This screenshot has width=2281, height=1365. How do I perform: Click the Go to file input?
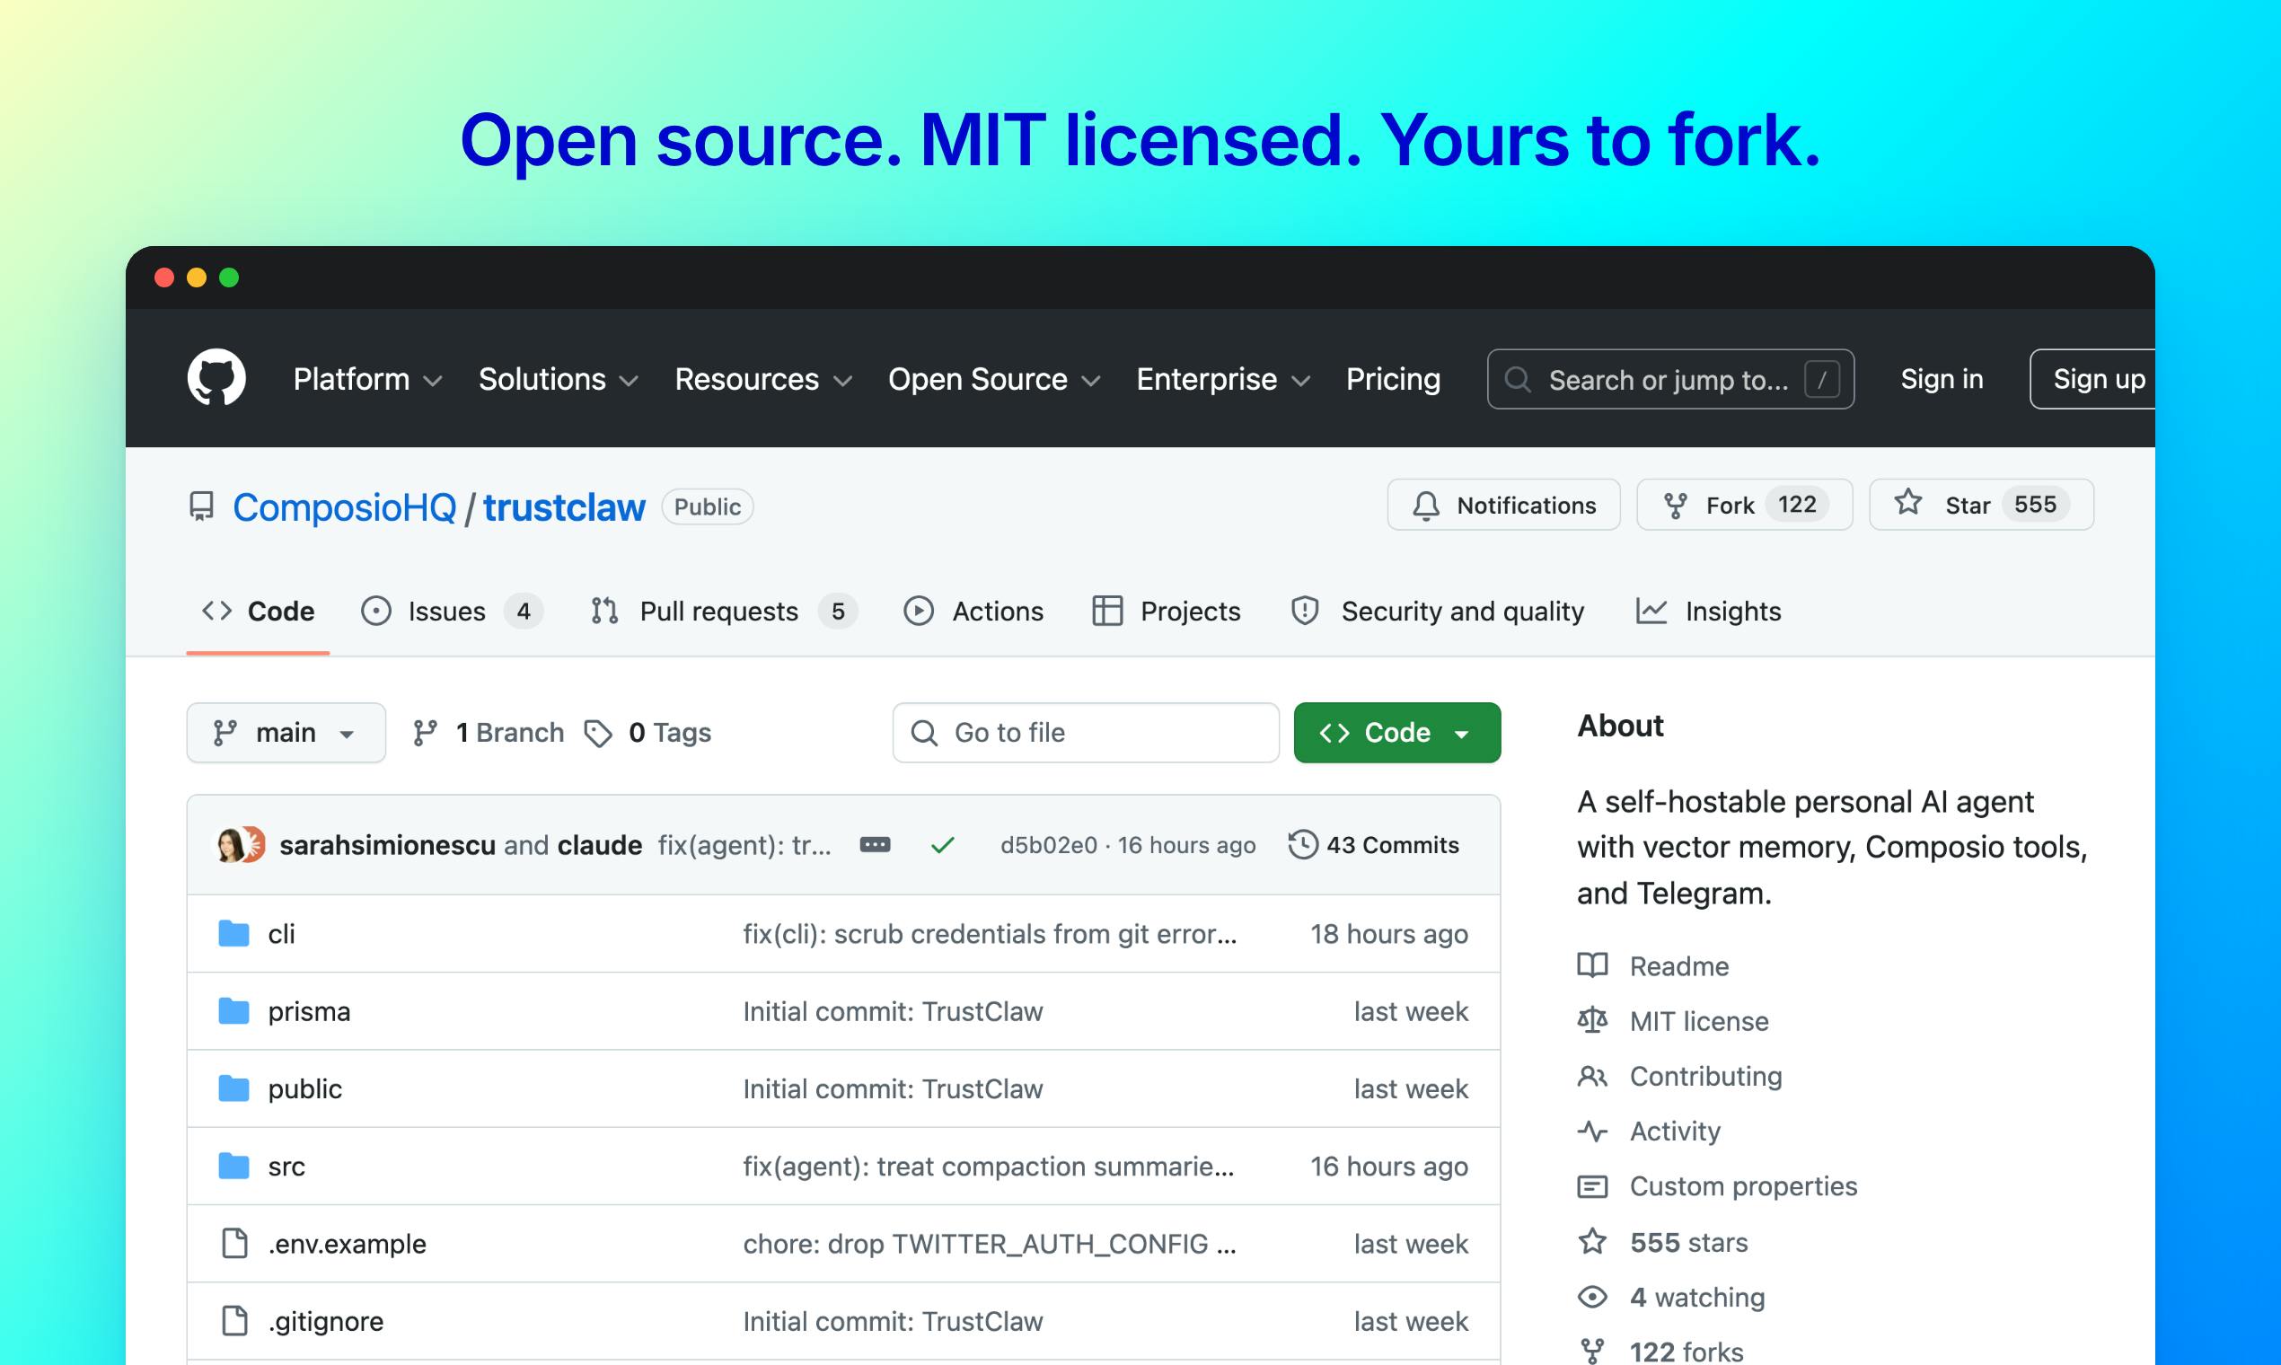tap(1086, 733)
